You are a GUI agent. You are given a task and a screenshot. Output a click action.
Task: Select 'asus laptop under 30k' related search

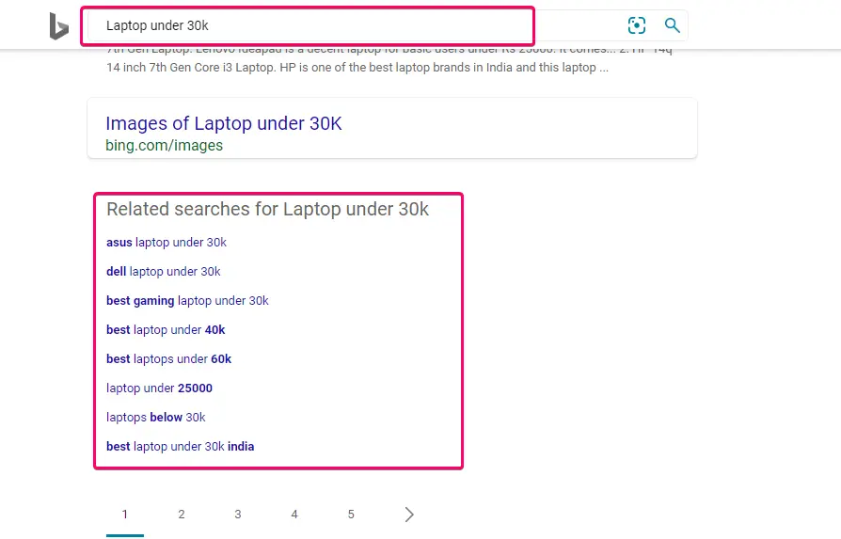pos(167,243)
